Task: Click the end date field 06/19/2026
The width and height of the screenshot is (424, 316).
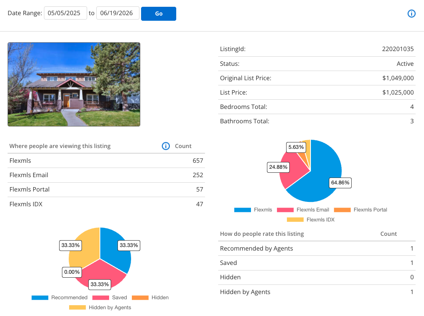Action: tap(118, 13)
